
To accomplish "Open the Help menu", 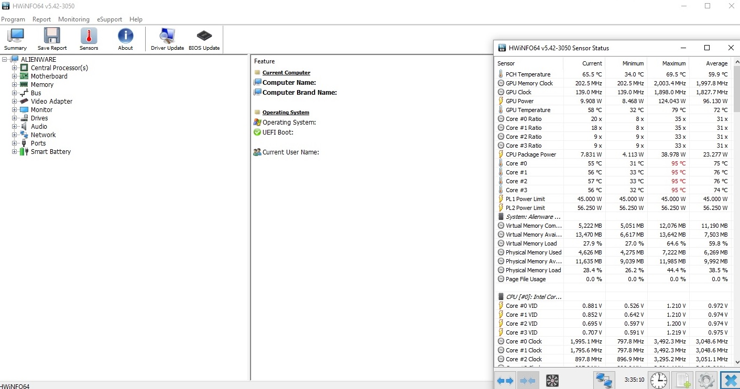I will pyautogui.click(x=136, y=19).
